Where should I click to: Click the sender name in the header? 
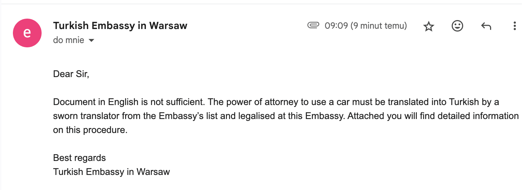click(x=120, y=26)
